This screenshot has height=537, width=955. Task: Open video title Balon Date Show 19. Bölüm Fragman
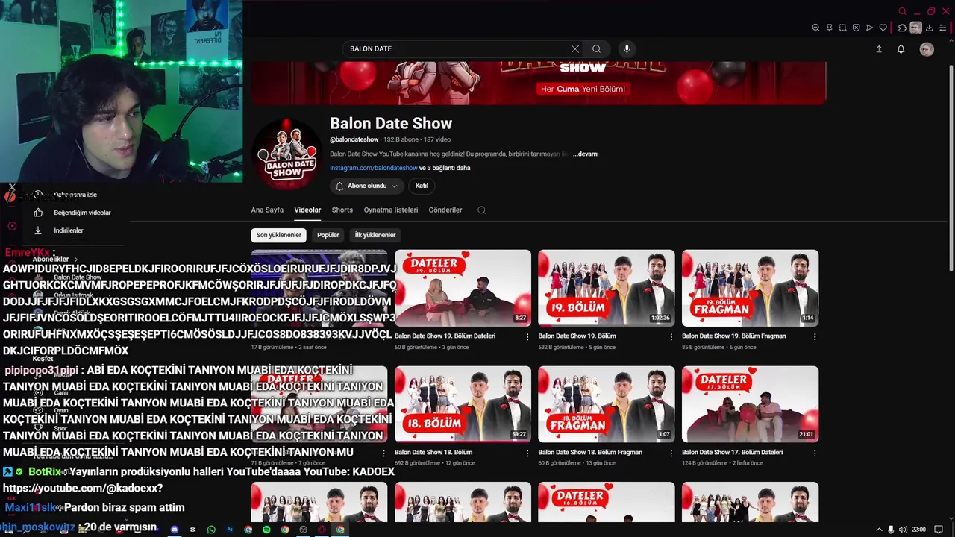[733, 336]
